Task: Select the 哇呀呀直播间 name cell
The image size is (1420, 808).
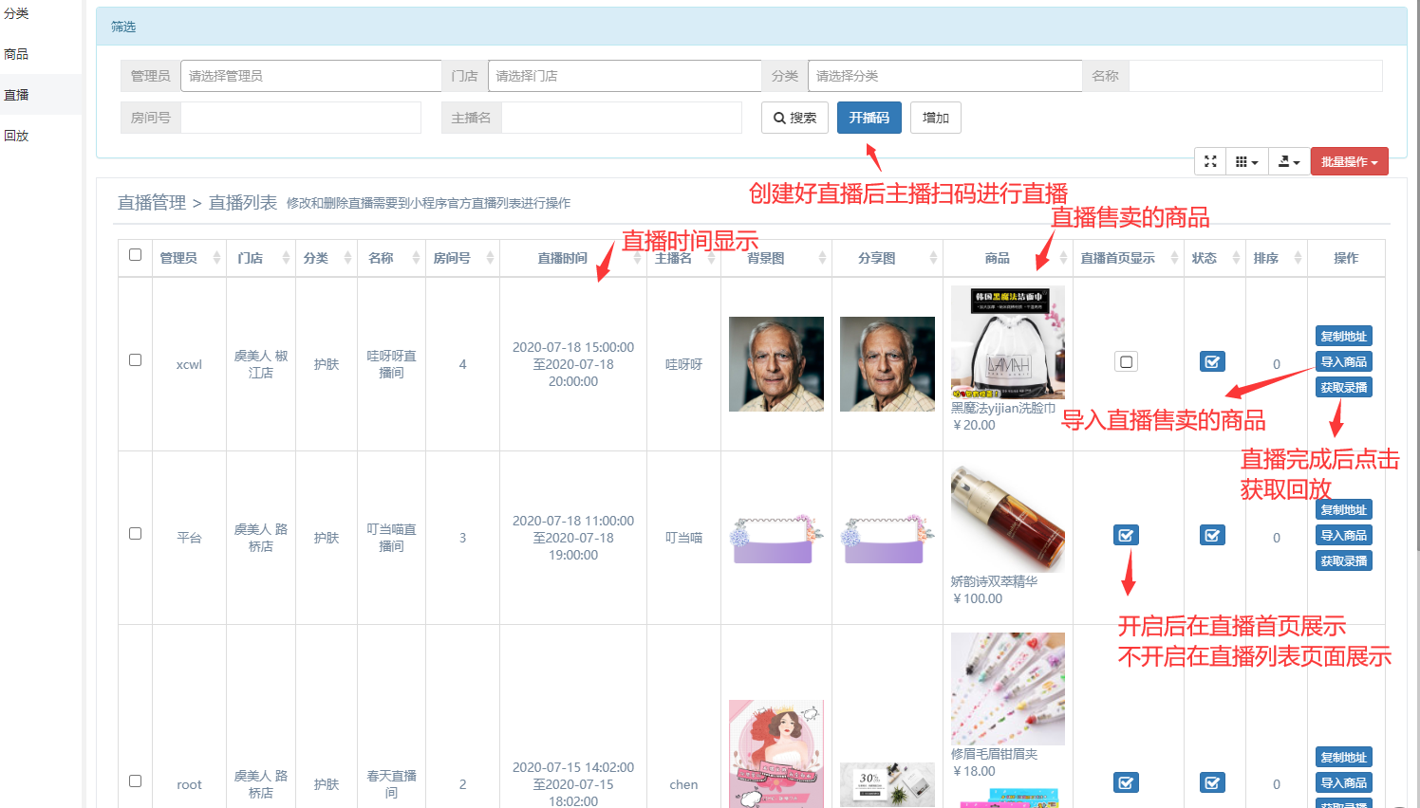Action: coord(391,364)
